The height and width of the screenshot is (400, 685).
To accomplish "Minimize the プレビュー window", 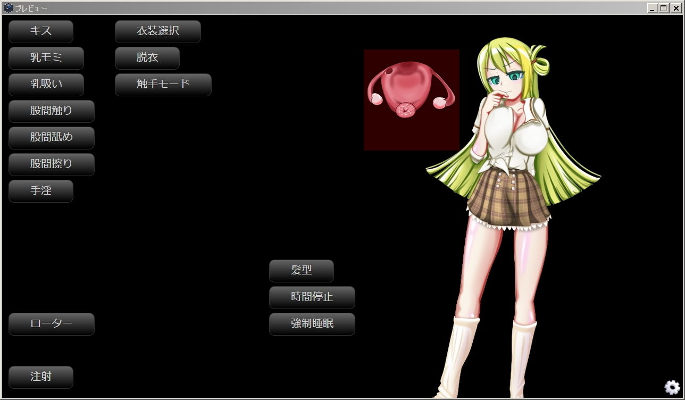I will click(x=652, y=8).
